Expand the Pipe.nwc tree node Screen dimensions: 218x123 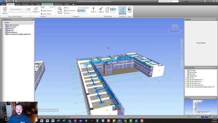(x=5, y=30)
